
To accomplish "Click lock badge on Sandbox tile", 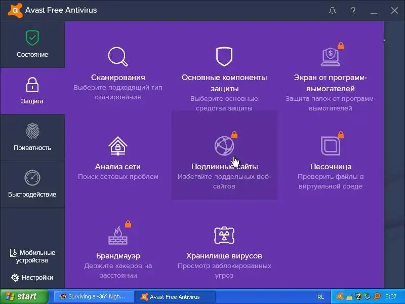I will 341,134.
